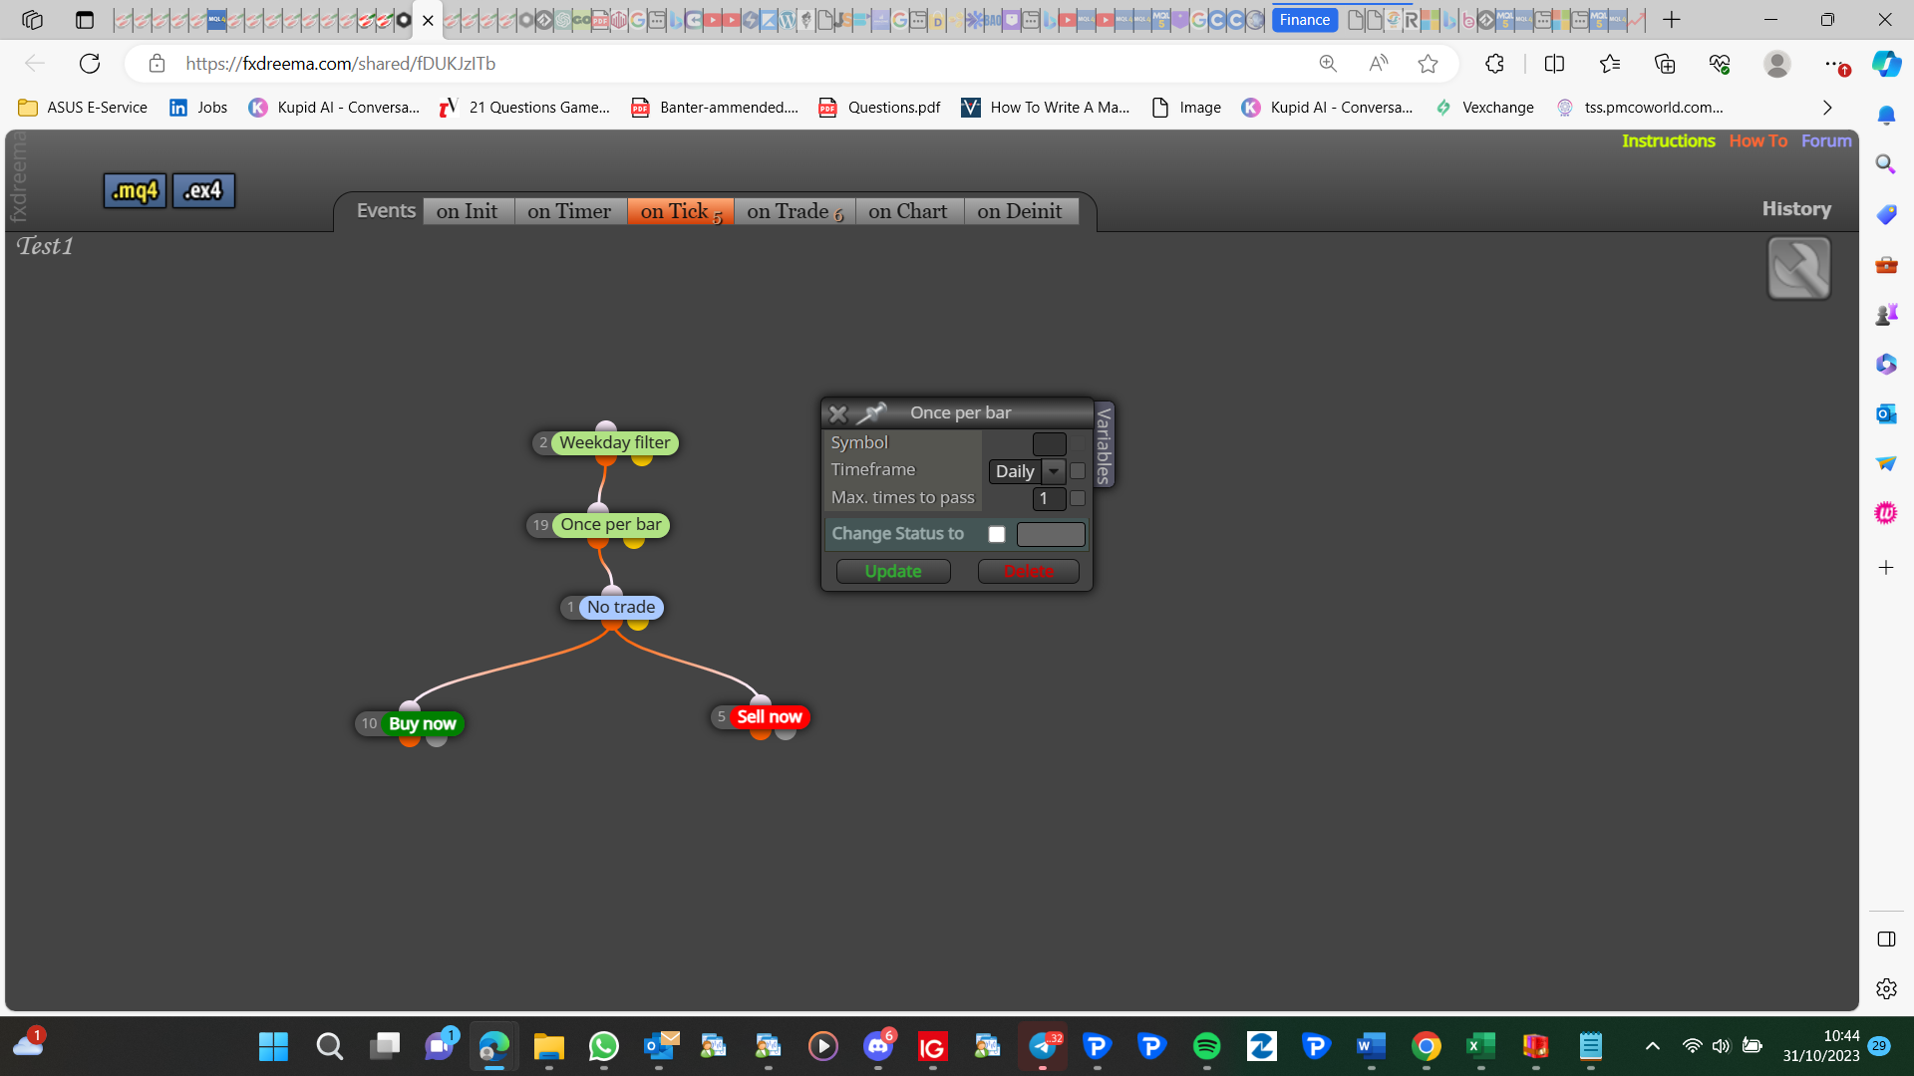Enable the Change Status to checkbox
Screen dimensions: 1914x1076
coord(996,534)
